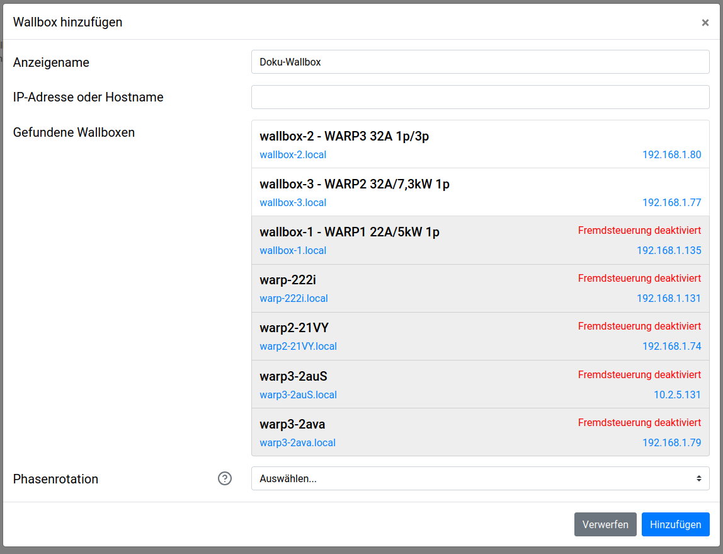The width and height of the screenshot is (723, 554).
Task: Click the 10.2.5.131 IP address link
Action: pyautogui.click(x=677, y=395)
